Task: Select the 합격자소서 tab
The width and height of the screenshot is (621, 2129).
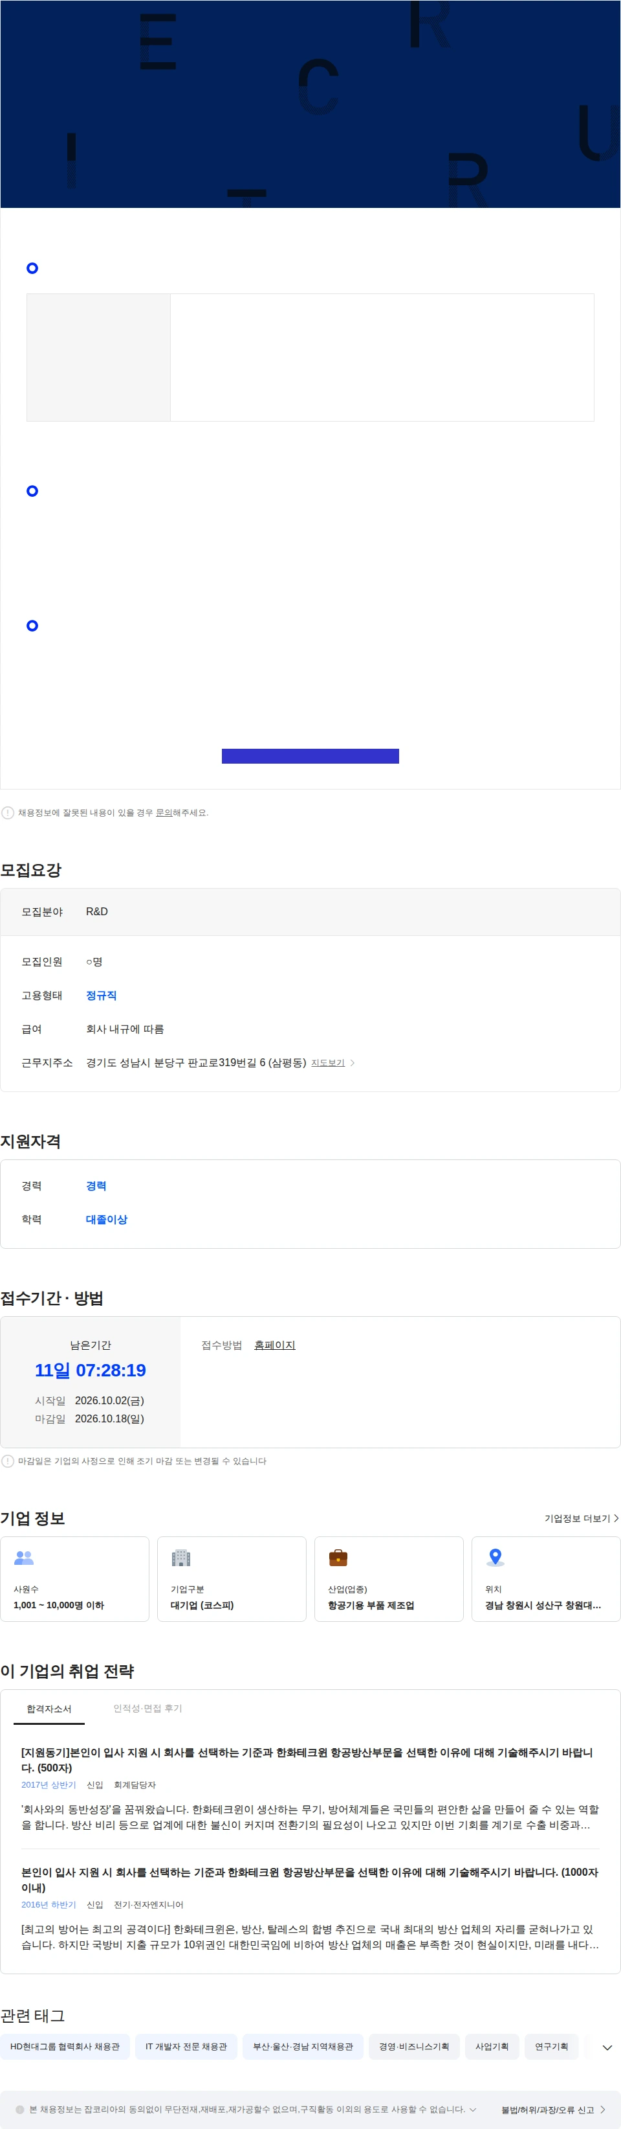Action: click(x=49, y=1709)
